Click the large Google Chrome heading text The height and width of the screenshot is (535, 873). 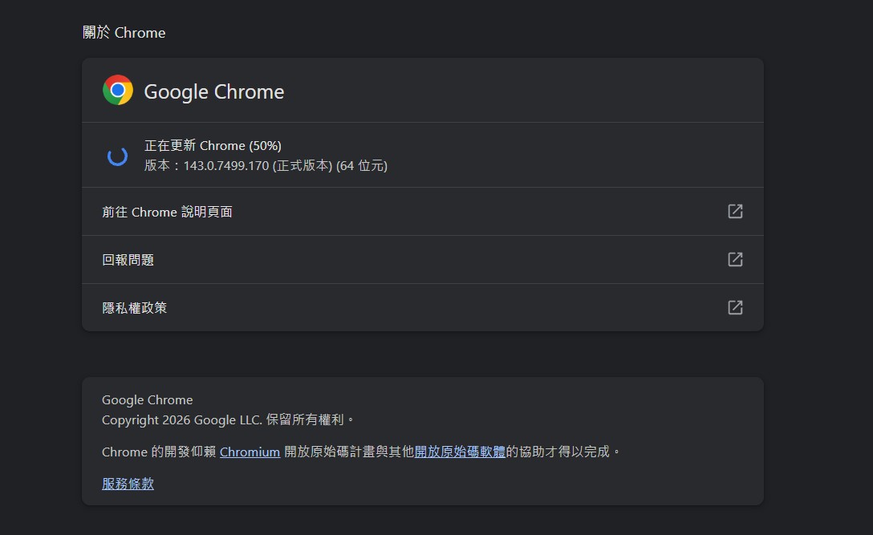(x=213, y=92)
